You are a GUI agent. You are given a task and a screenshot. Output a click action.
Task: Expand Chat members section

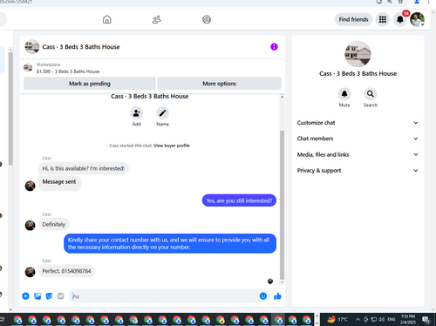tap(358, 139)
